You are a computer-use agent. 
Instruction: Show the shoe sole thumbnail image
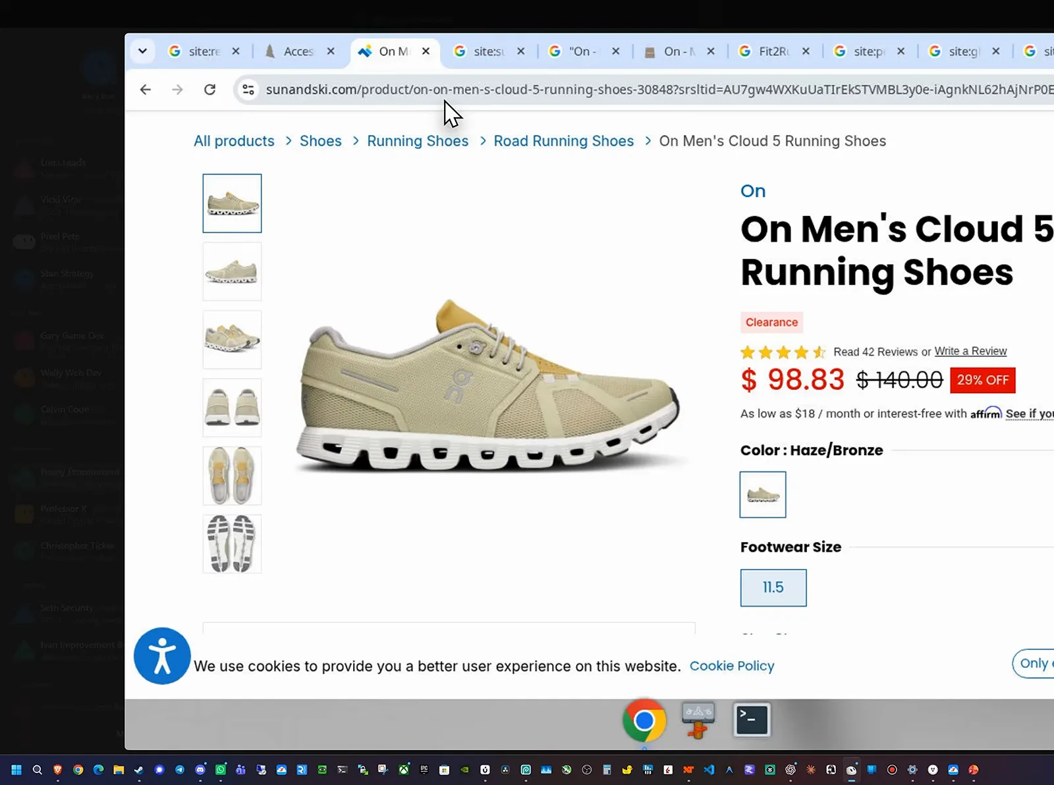232,544
